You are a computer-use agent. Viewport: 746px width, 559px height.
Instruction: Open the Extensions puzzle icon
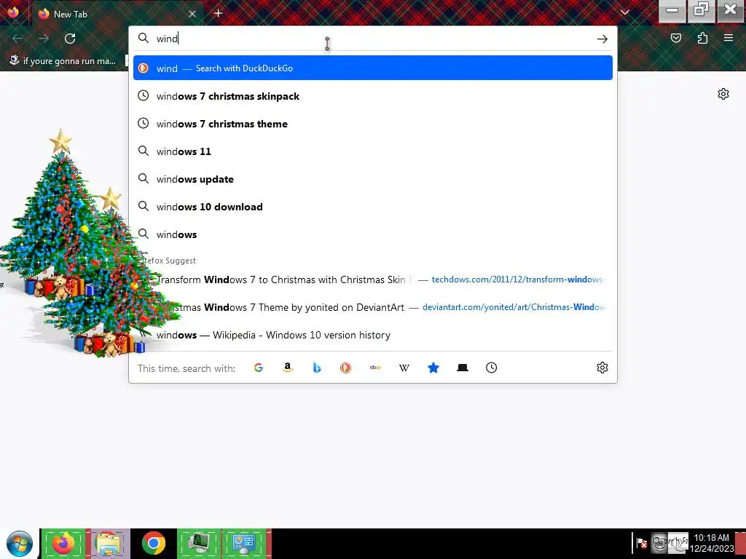click(702, 38)
